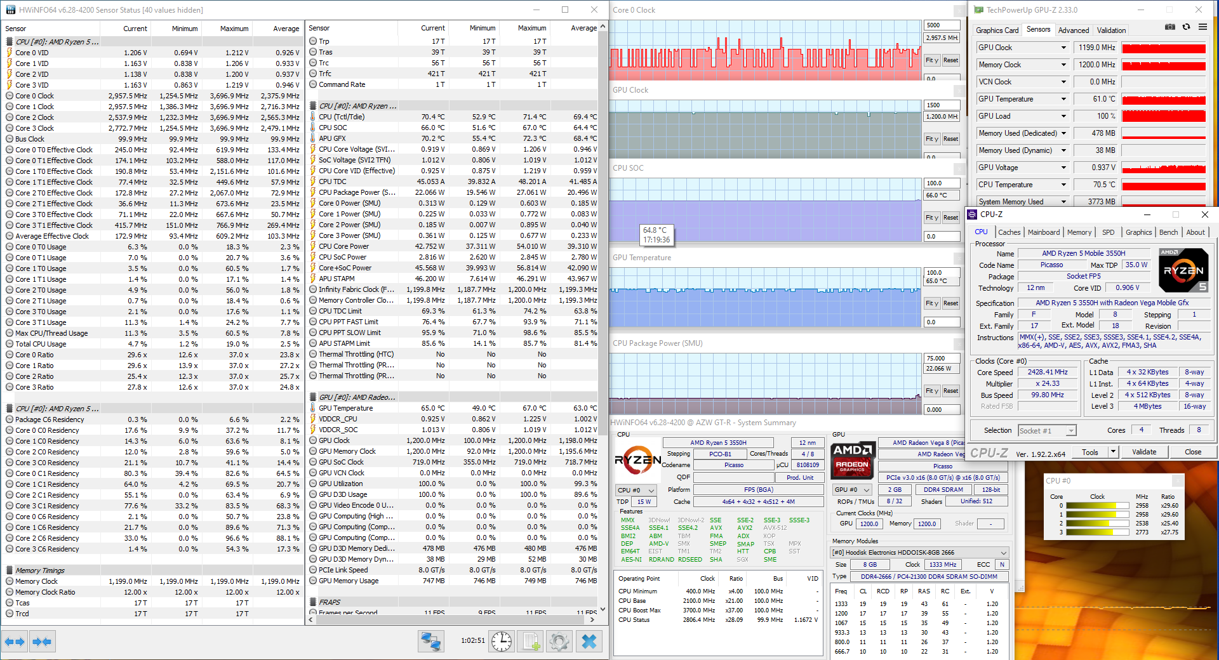Open the Memory Clock sensor dropdown in GPU-Z

click(1064, 65)
